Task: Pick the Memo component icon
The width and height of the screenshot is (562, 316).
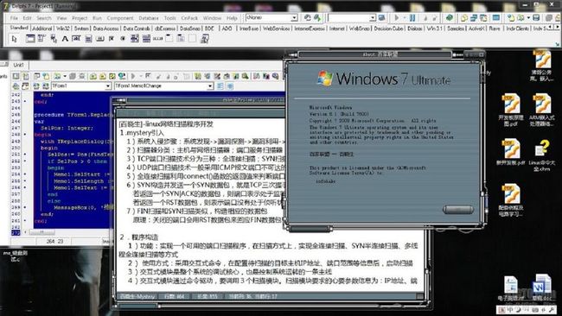Action: coord(88,39)
